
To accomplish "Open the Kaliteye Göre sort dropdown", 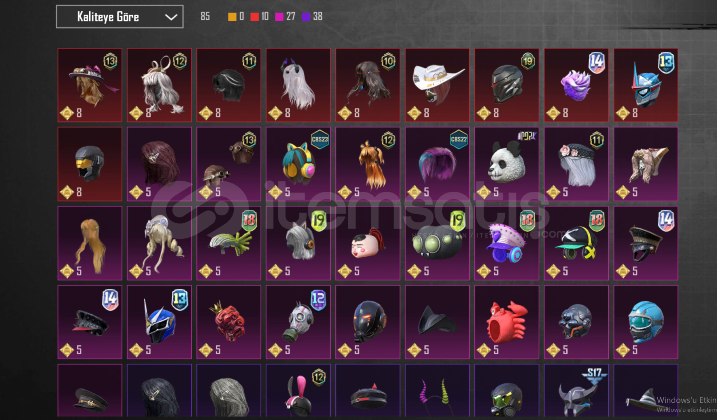I will pos(120,17).
